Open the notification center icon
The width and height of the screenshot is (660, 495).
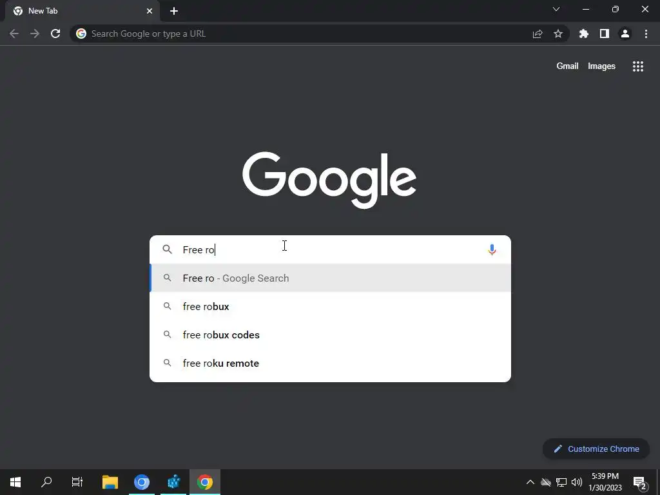(639, 483)
